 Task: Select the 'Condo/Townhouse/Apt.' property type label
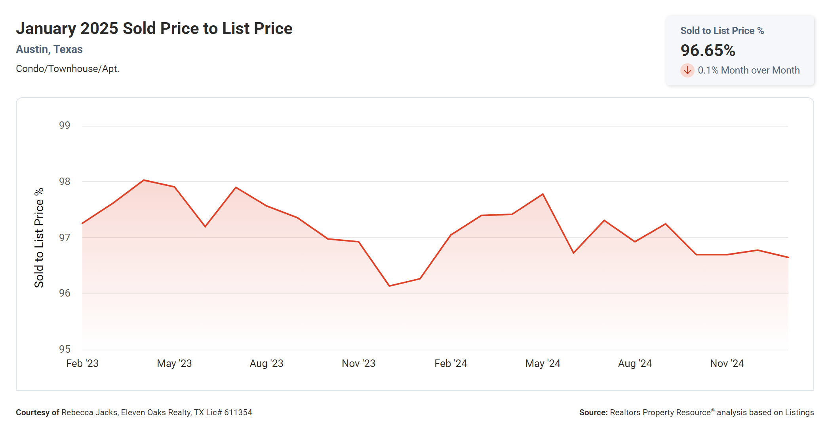pyautogui.click(x=67, y=69)
